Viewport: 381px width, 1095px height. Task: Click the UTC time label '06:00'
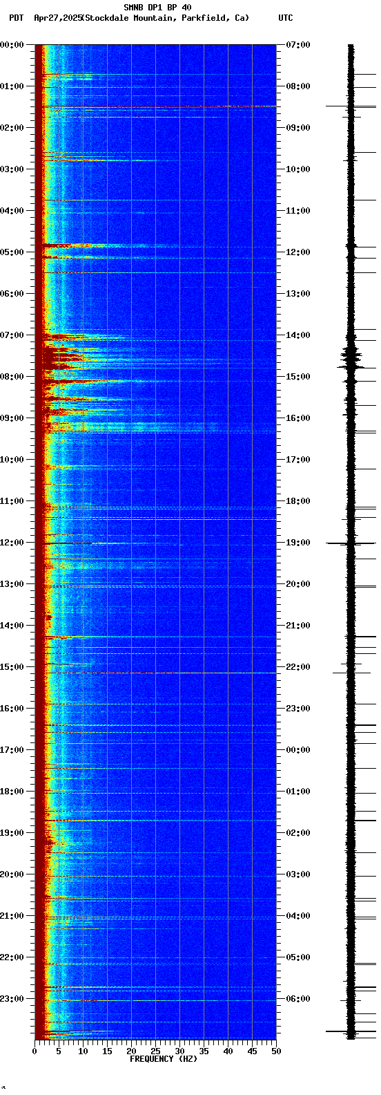click(298, 999)
